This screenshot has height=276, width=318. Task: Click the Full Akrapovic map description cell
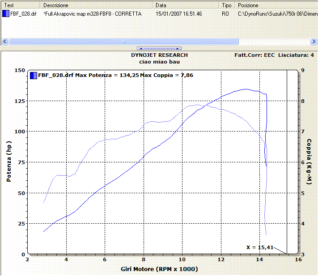point(93,14)
